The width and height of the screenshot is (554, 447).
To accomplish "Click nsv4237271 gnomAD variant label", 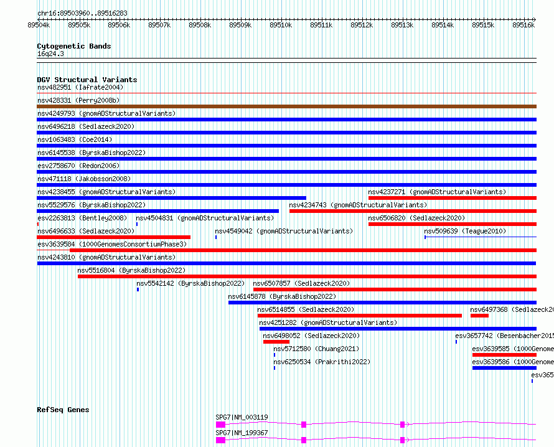I will coord(437,192).
